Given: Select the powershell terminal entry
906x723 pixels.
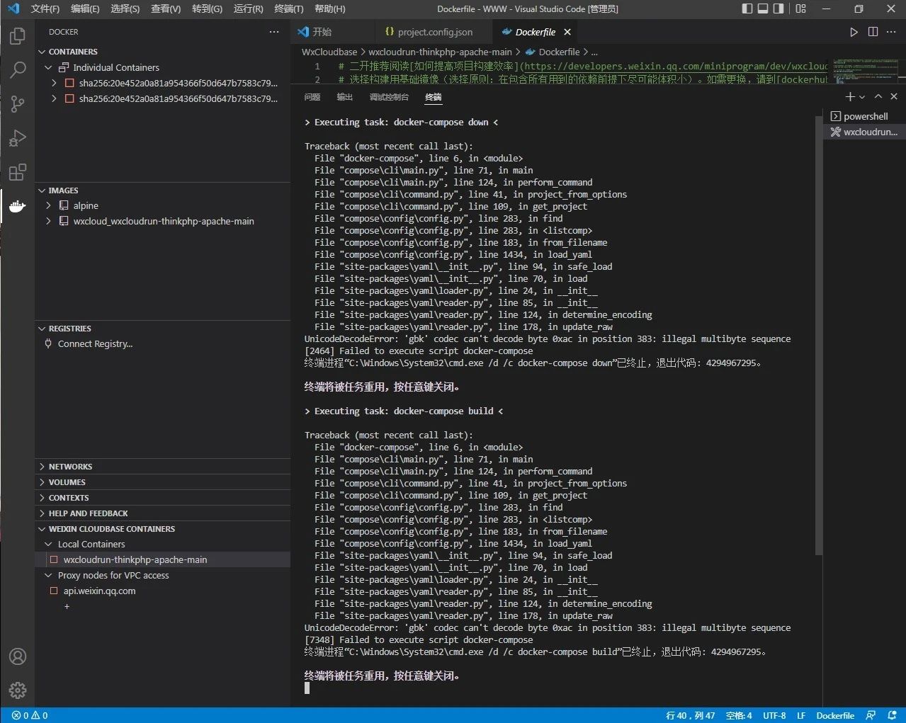Looking at the screenshot, I should pos(864,116).
